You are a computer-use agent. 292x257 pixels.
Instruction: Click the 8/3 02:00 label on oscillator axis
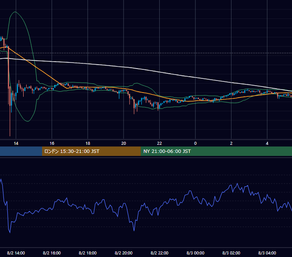231,253
